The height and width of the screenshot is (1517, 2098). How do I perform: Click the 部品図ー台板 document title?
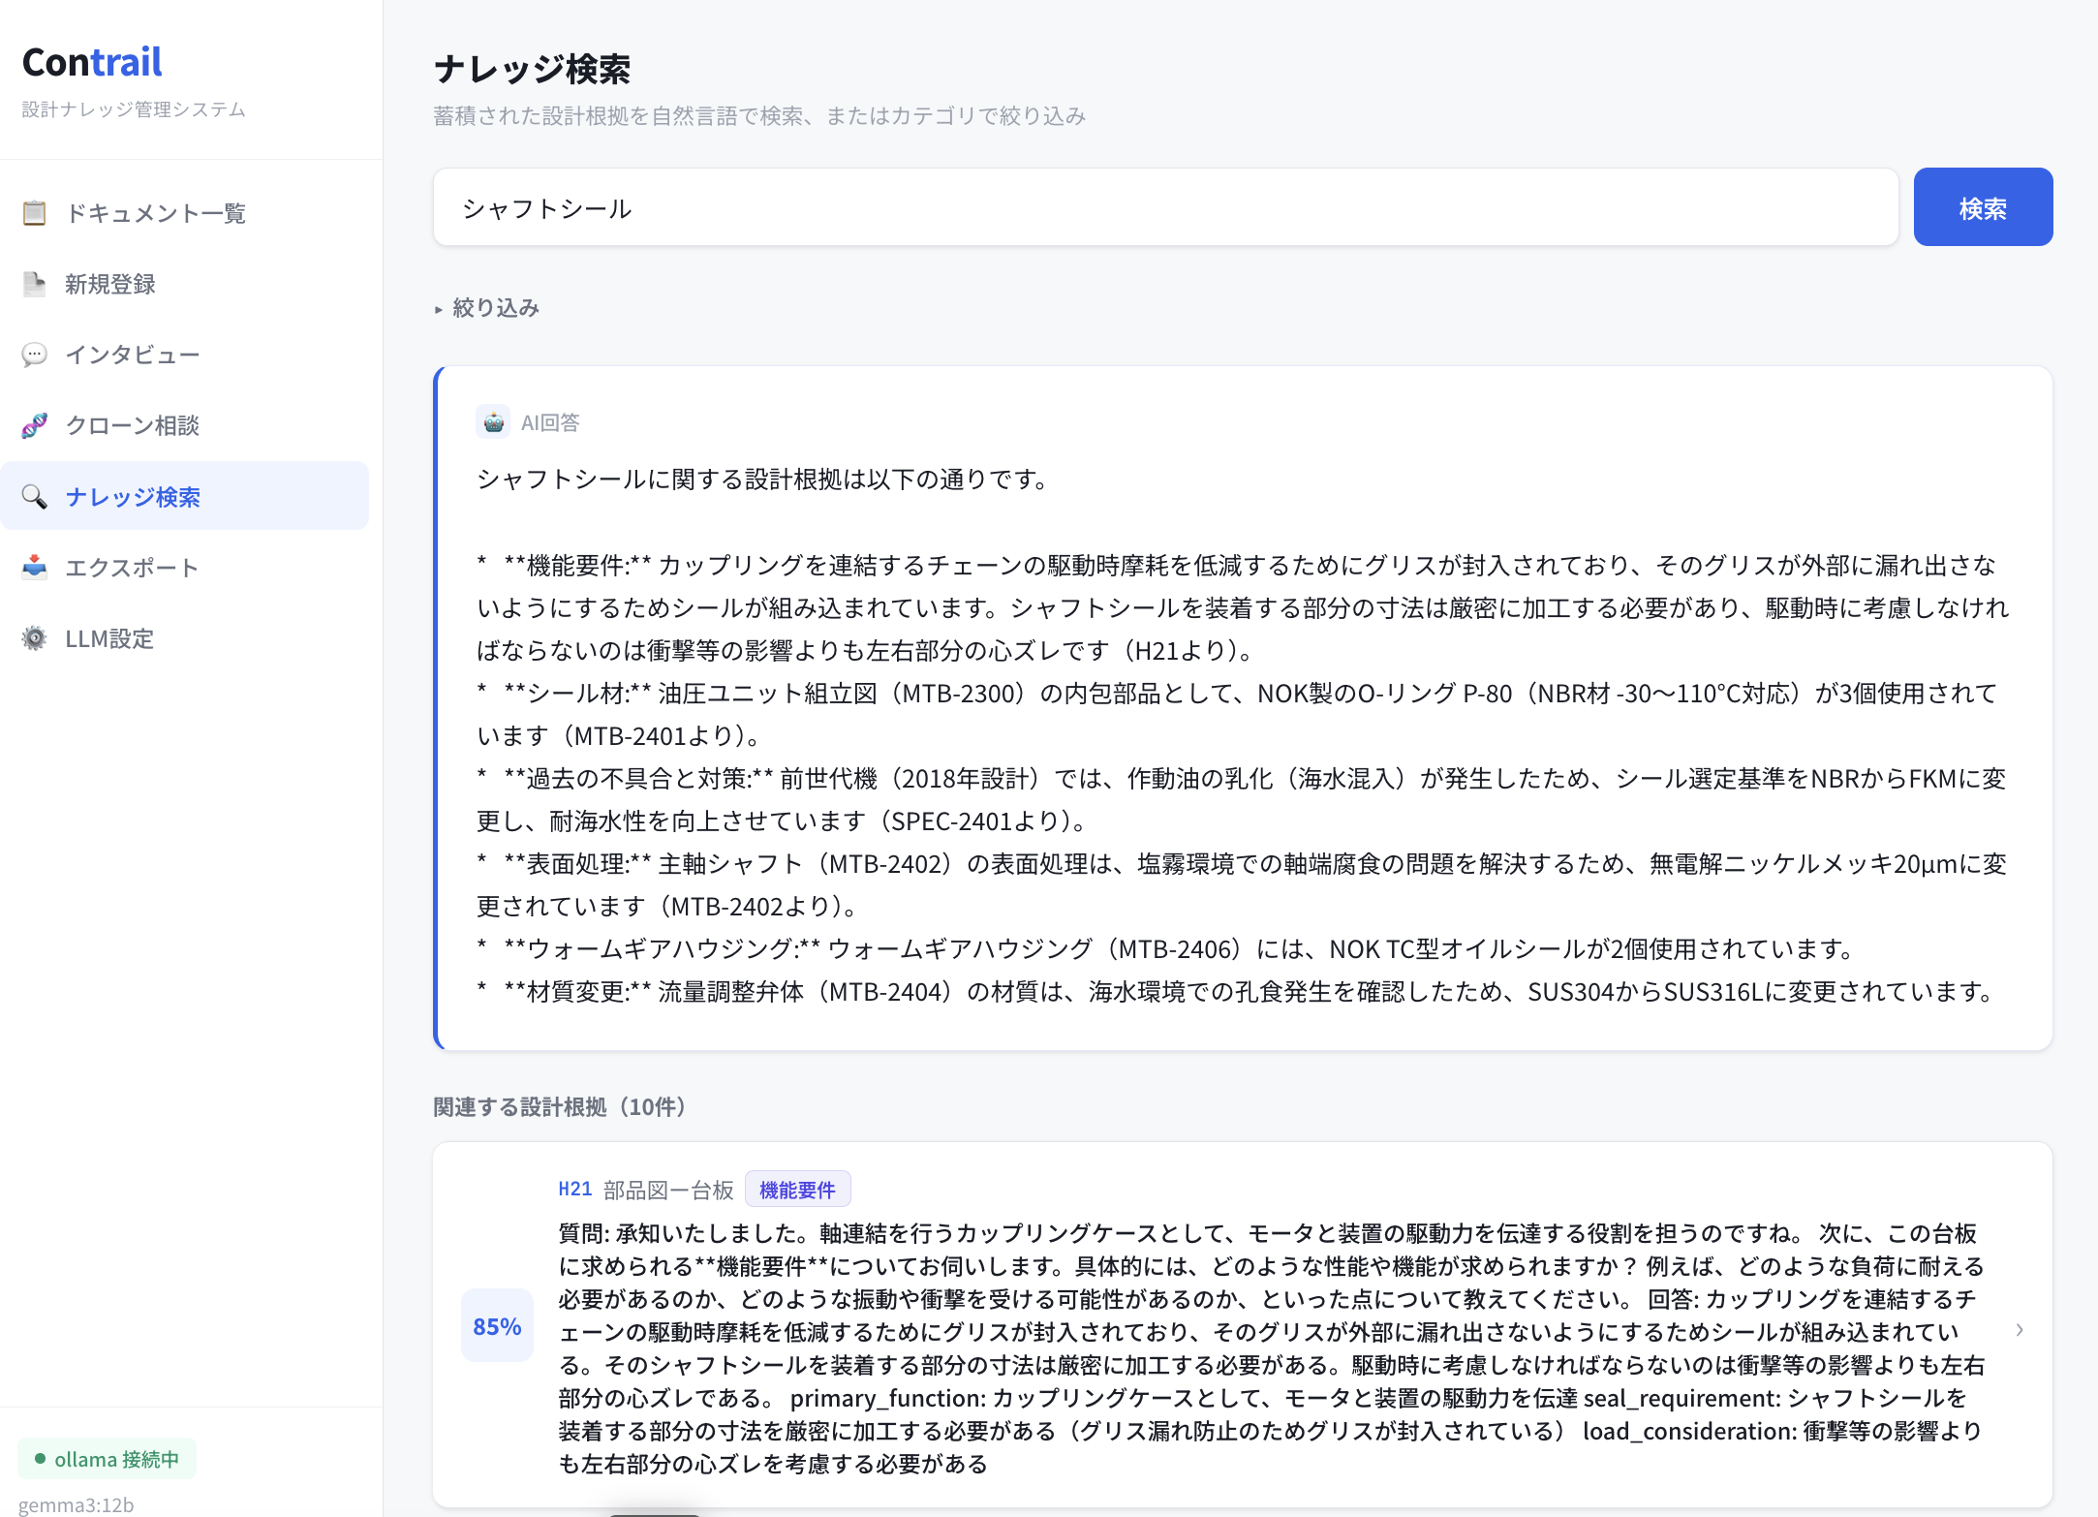coord(668,1190)
